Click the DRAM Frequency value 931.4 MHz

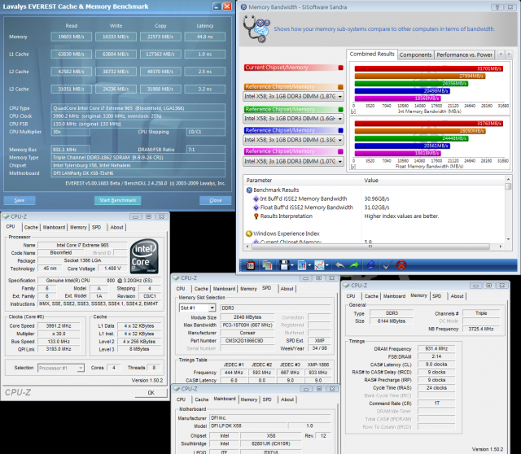coord(436,349)
